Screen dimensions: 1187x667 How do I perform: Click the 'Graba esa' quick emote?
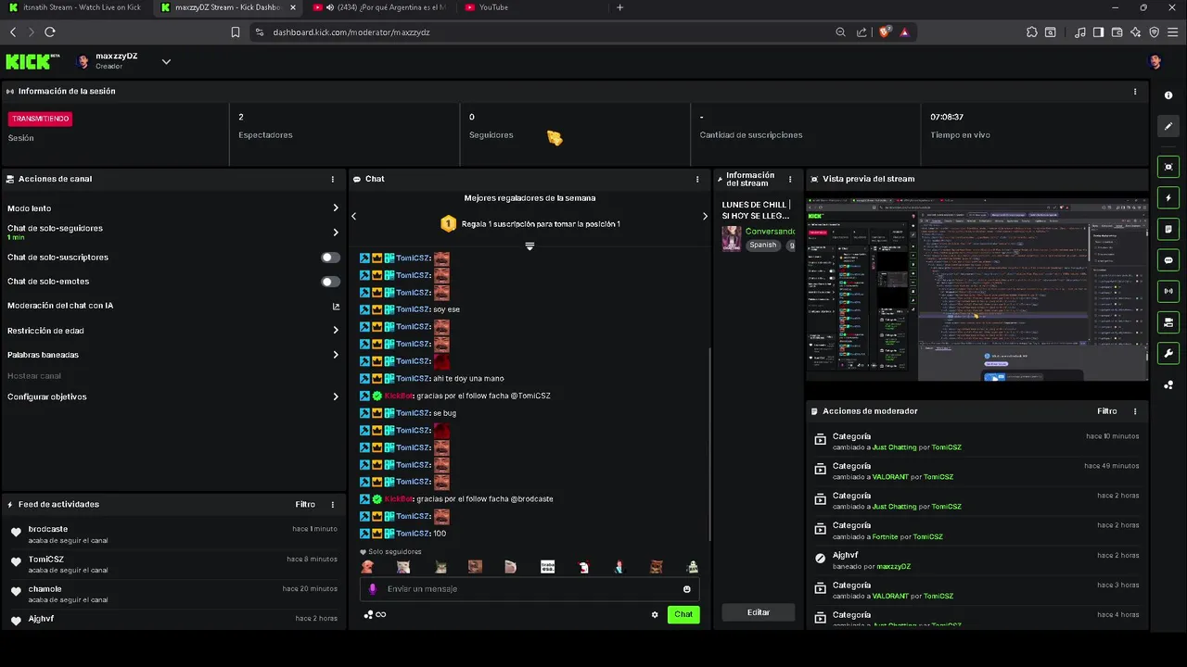547,567
